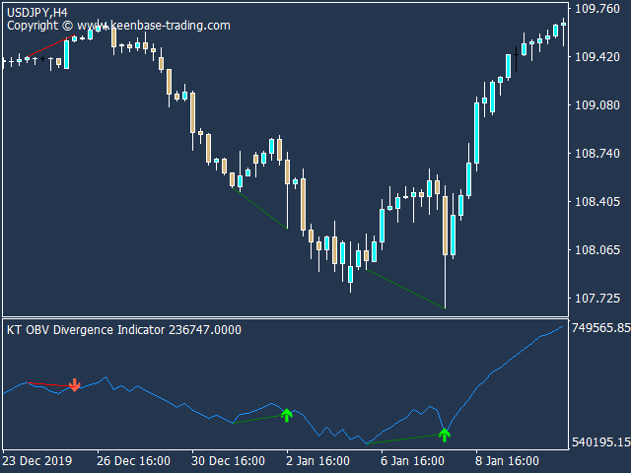Click the green buy arrow near 6 Jan
The image size is (631, 473).
tap(445, 435)
